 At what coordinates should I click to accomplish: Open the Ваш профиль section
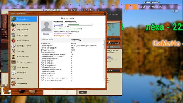click(x=24, y=19)
